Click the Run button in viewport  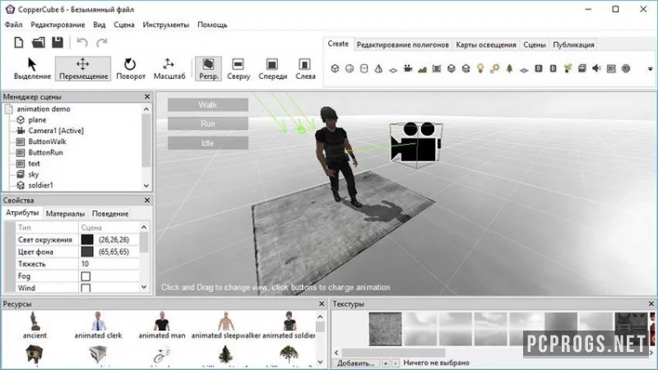pyautogui.click(x=208, y=124)
